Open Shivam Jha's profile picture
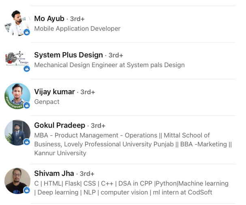246x205 pixels. point(17,181)
